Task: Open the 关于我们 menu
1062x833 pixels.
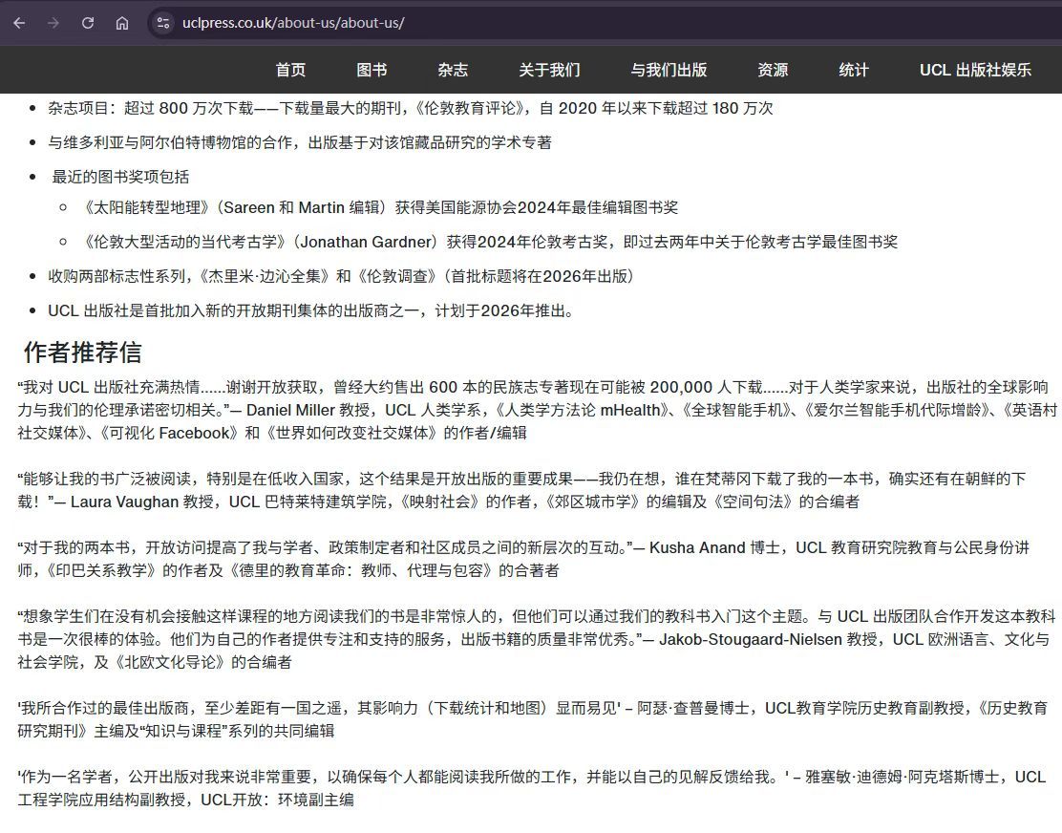Action: point(549,70)
